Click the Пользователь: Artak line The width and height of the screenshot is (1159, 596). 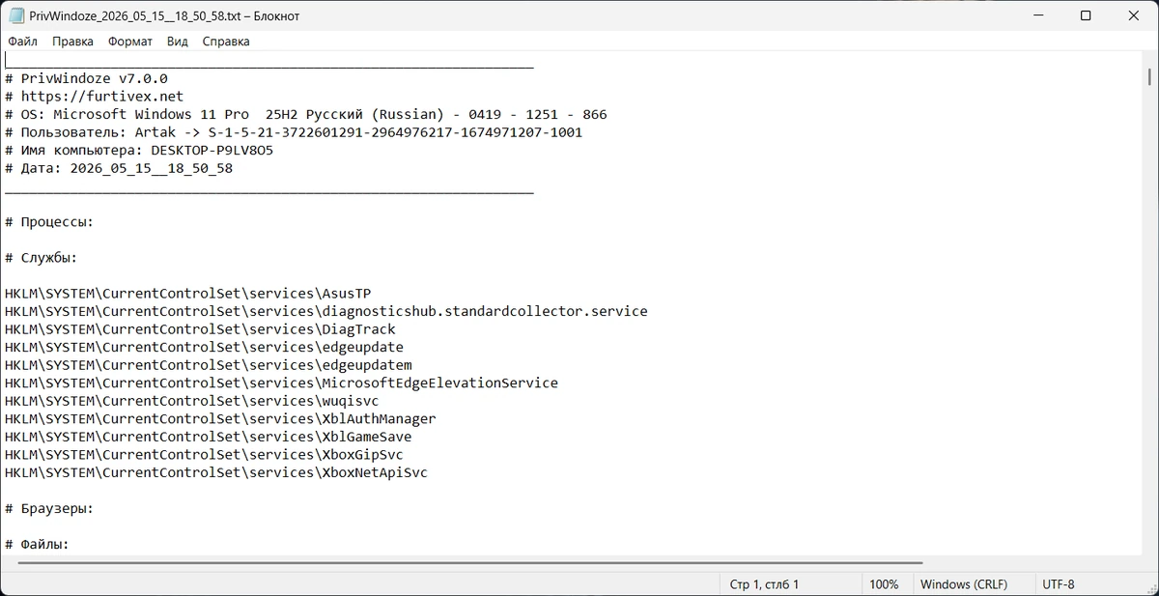[294, 132]
